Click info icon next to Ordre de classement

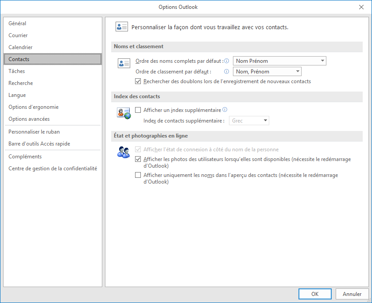pos(227,72)
